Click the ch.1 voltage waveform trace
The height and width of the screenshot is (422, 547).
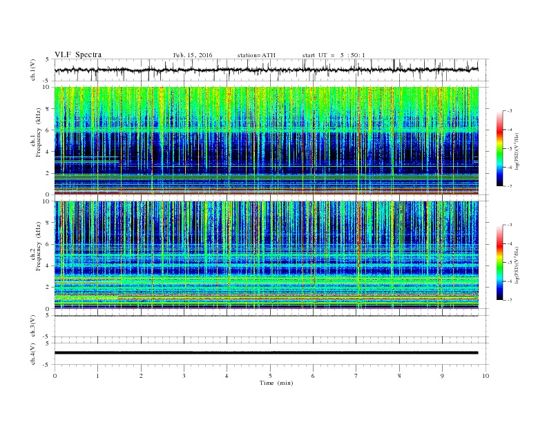click(266, 70)
